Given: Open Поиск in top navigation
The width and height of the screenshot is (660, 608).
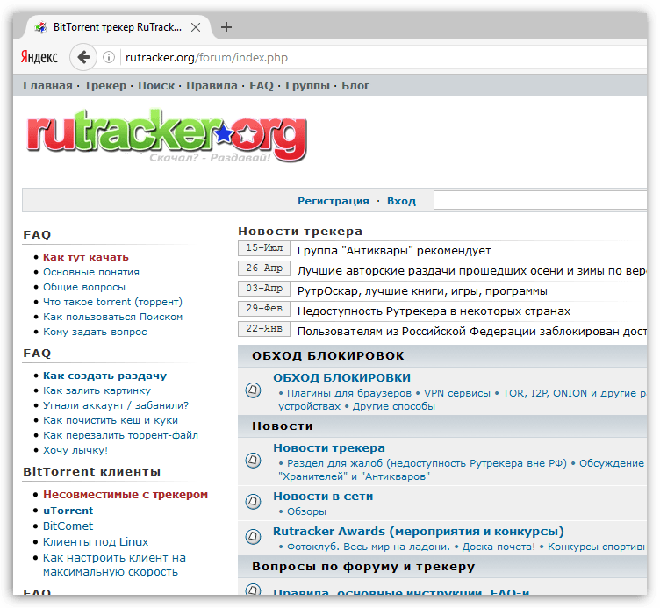Looking at the screenshot, I should pos(156,85).
